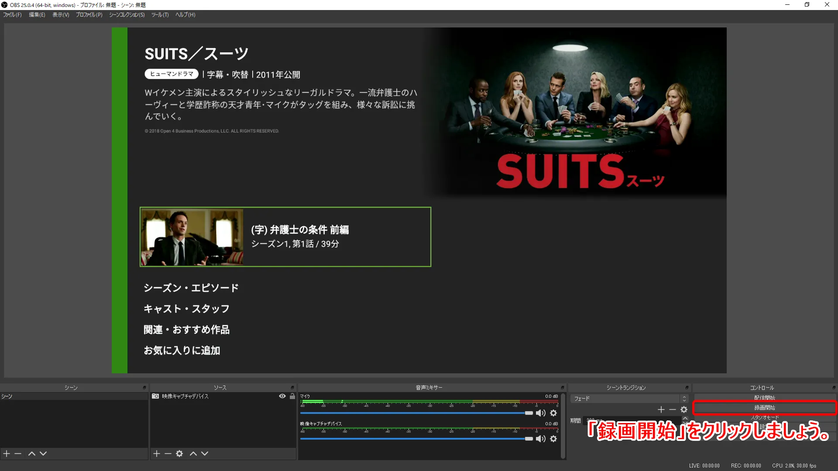The image size is (838, 471).
Task: Move the source down in the list
Action: 205,454
